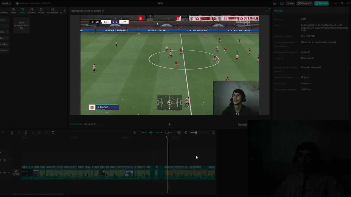Add a marker with shield icon
The height and width of the screenshot is (197, 351).
(x=53, y=133)
